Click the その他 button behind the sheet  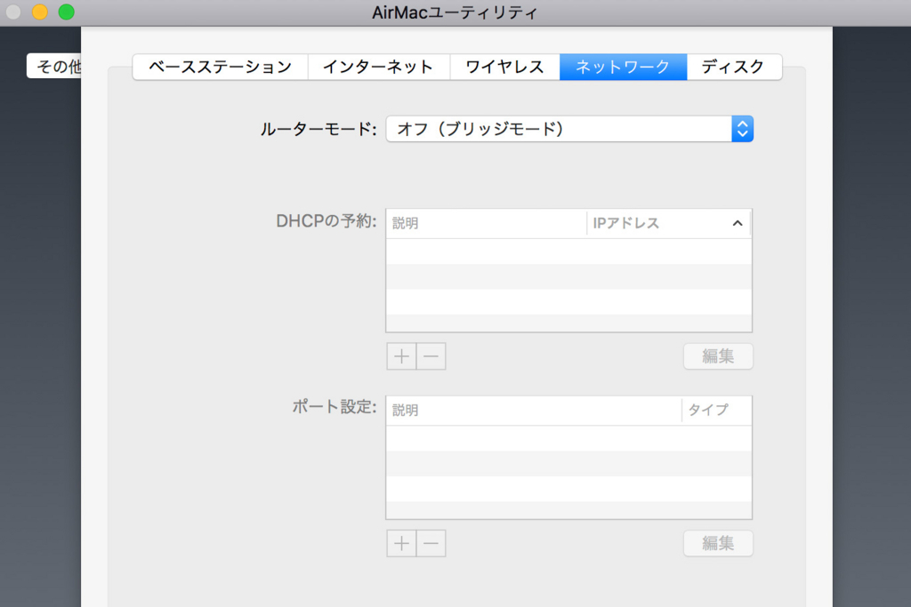tap(54, 66)
